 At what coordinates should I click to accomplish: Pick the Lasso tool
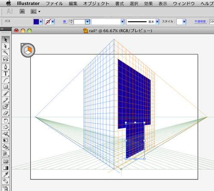click(6, 59)
